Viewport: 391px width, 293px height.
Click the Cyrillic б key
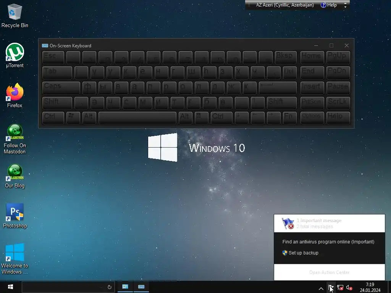coord(209,103)
